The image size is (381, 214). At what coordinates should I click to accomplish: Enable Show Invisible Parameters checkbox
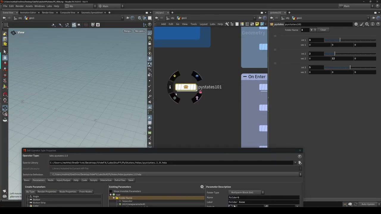click(x=111, y=191)
